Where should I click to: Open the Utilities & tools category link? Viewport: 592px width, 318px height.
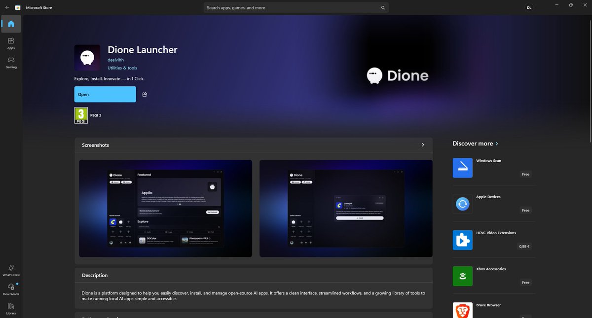122,68
